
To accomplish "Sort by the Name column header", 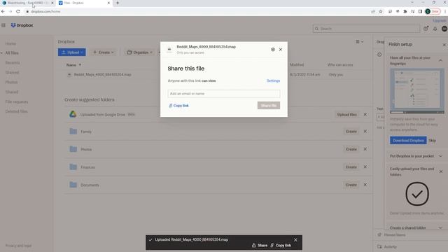I will (x=73, y=65).
